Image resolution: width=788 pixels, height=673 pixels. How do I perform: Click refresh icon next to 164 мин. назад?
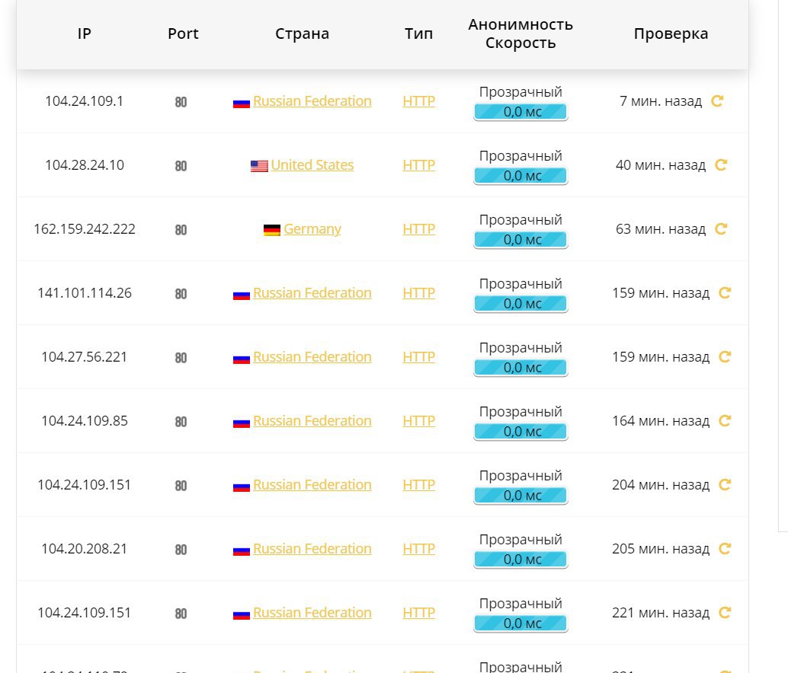[725, 420]
